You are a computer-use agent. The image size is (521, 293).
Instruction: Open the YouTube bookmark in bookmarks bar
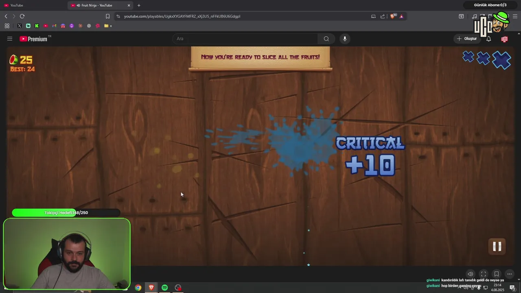pos(46,26)
